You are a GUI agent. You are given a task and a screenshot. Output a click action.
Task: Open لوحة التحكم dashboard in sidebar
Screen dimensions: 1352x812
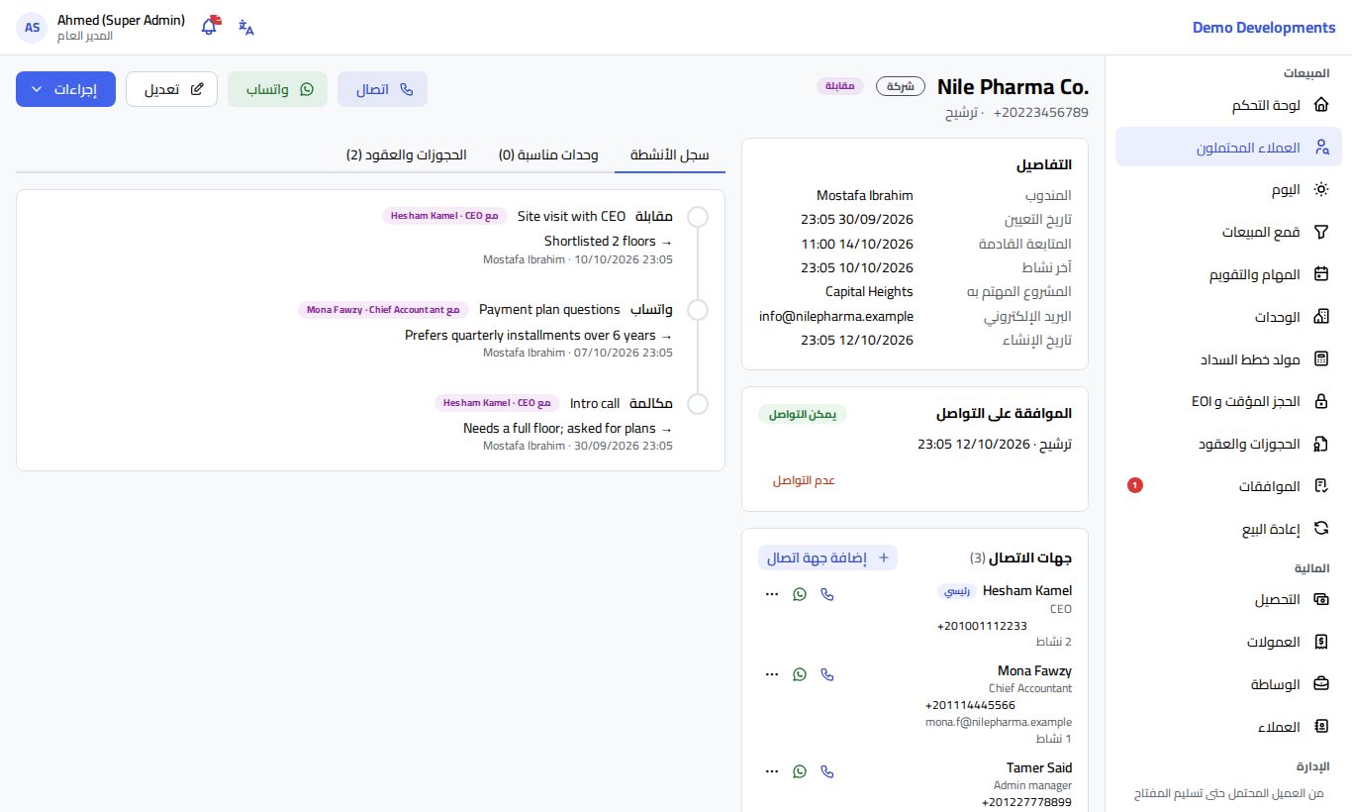tap(1228, 105)
